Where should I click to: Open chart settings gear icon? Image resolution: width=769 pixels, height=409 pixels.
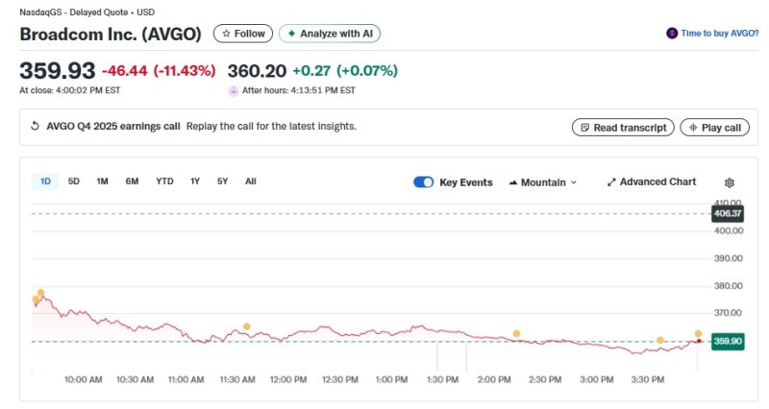pyautogui.click(x=730, y=182)
